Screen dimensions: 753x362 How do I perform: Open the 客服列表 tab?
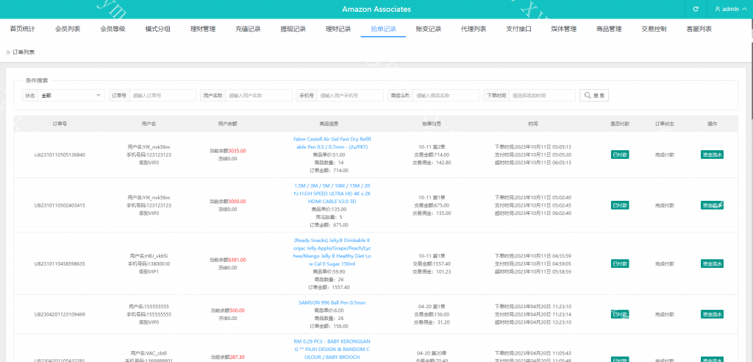pyautogui.click(x=699, y=29)
